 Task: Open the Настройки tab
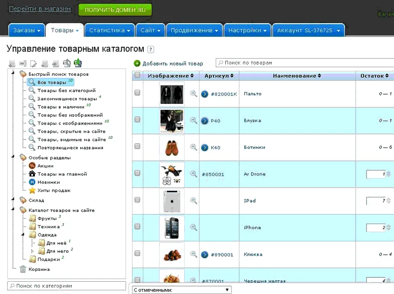click(x=247, y=30)
